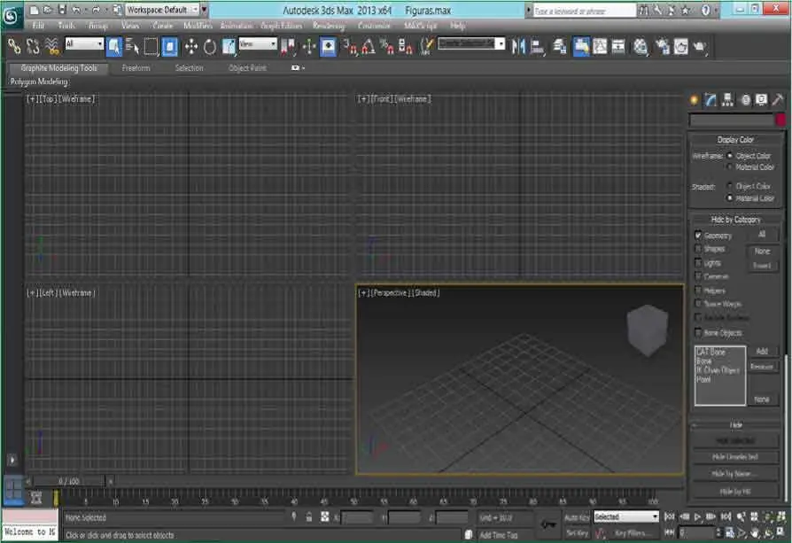
Task: Open the Help menu
Action: 457,26
